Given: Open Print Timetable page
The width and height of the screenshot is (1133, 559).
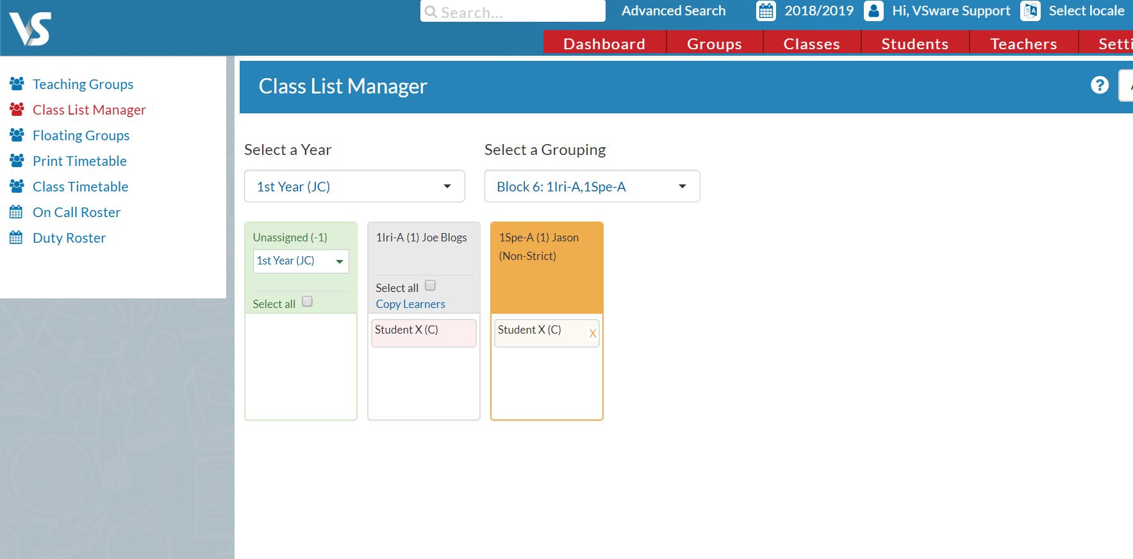Looking at the screenshot, I should point(79,161).
